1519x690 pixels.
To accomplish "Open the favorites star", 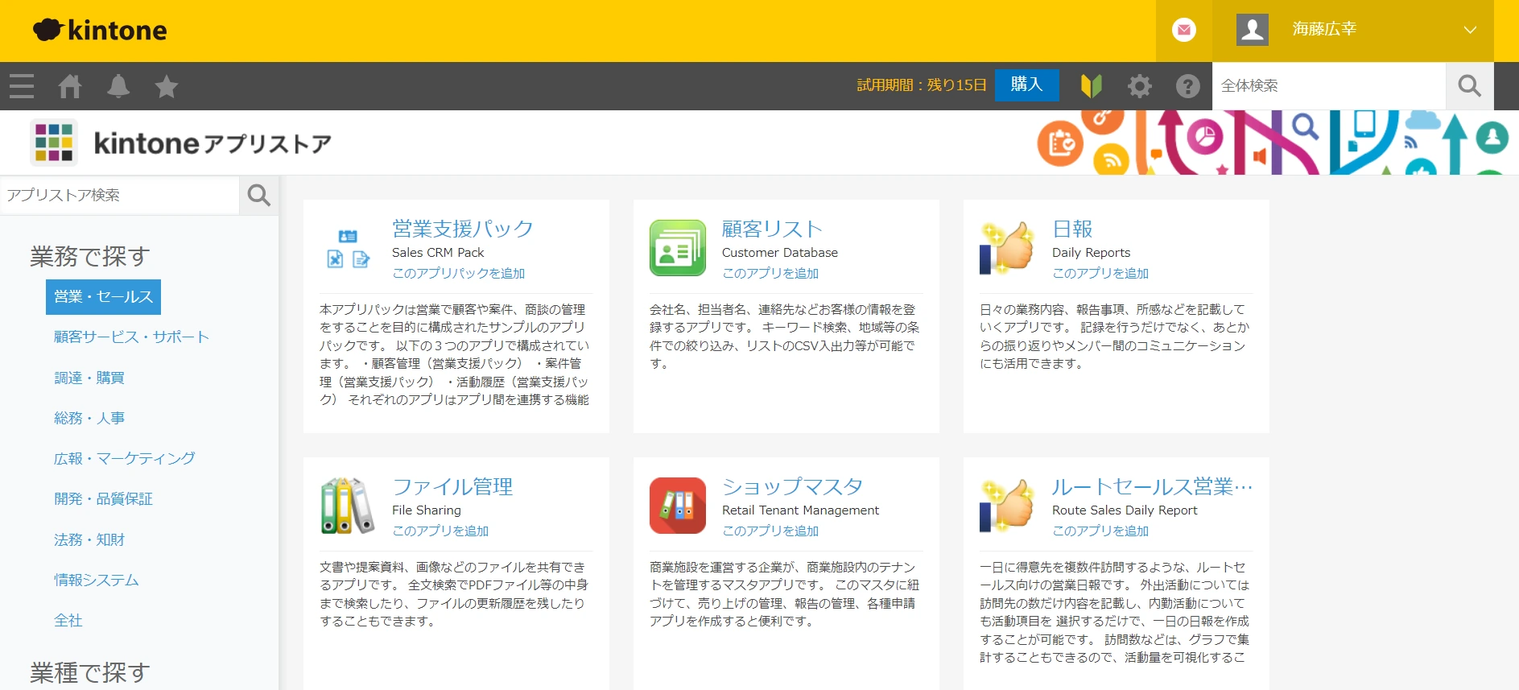I will tap(167, 86).
